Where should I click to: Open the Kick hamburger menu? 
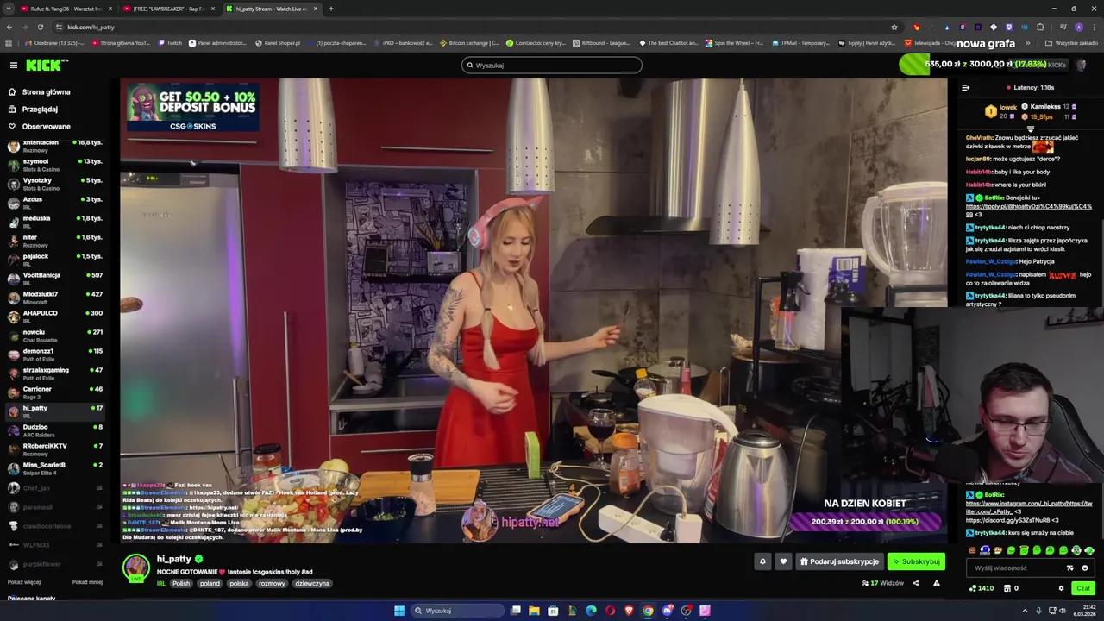[13, 65]
